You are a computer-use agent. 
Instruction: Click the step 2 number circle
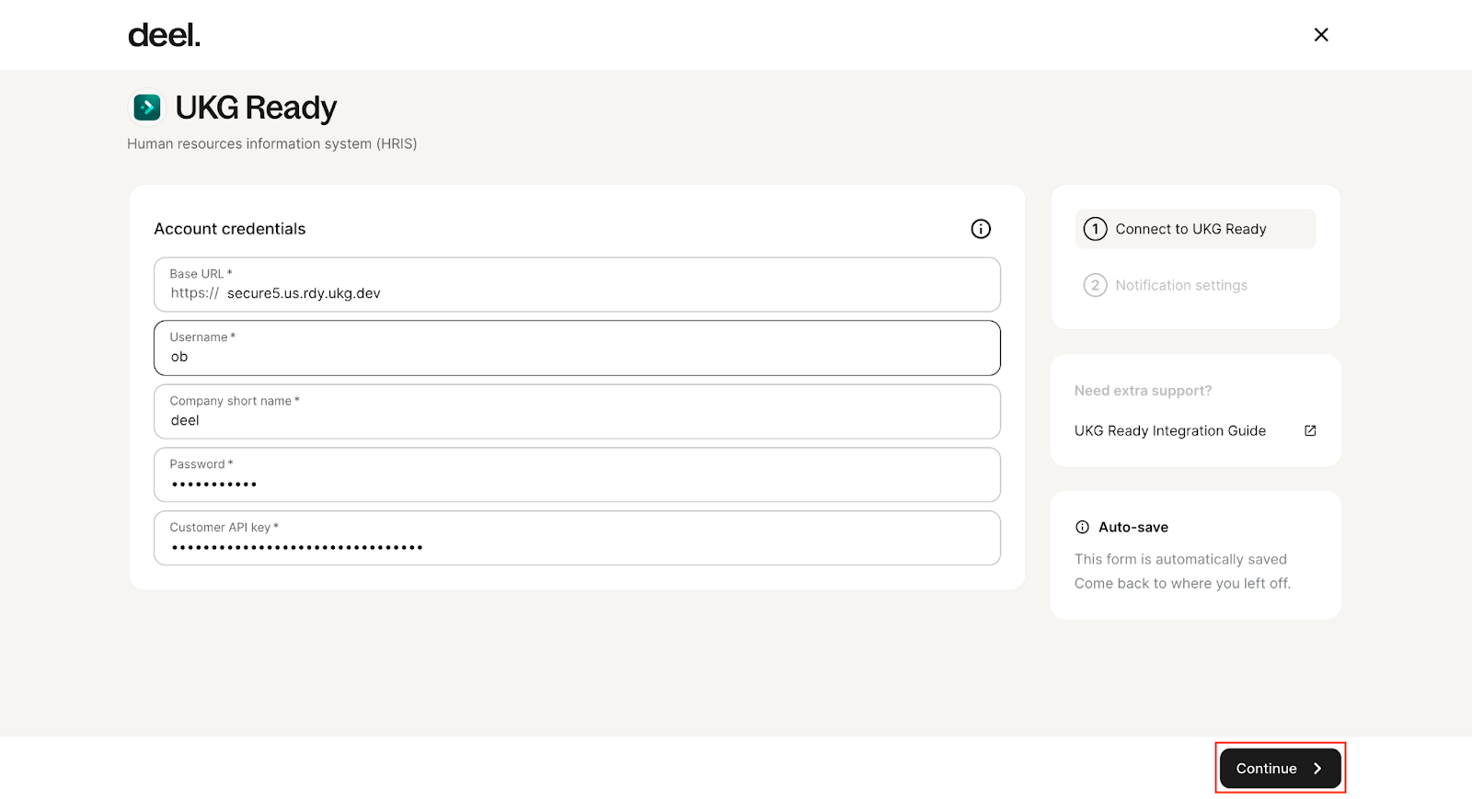tap(1095, 285)
